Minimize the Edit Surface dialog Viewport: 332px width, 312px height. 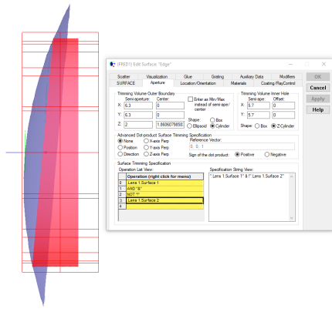(x=290, y=64)
